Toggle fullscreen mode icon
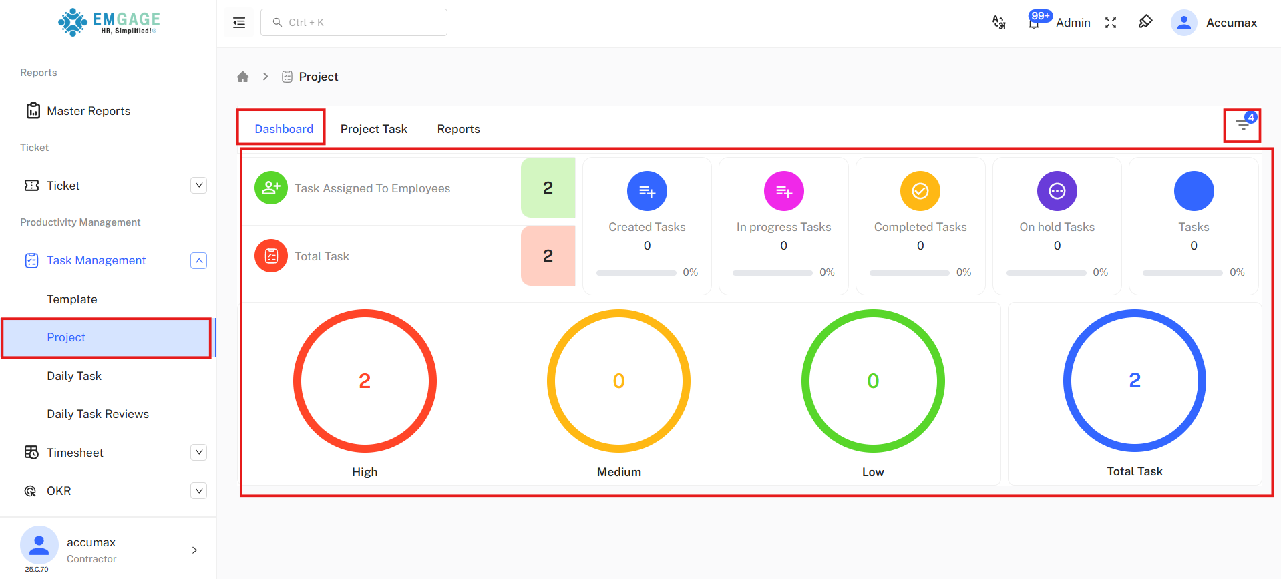Viewport: 1281px width, 579px height. tap(1111, 23)
